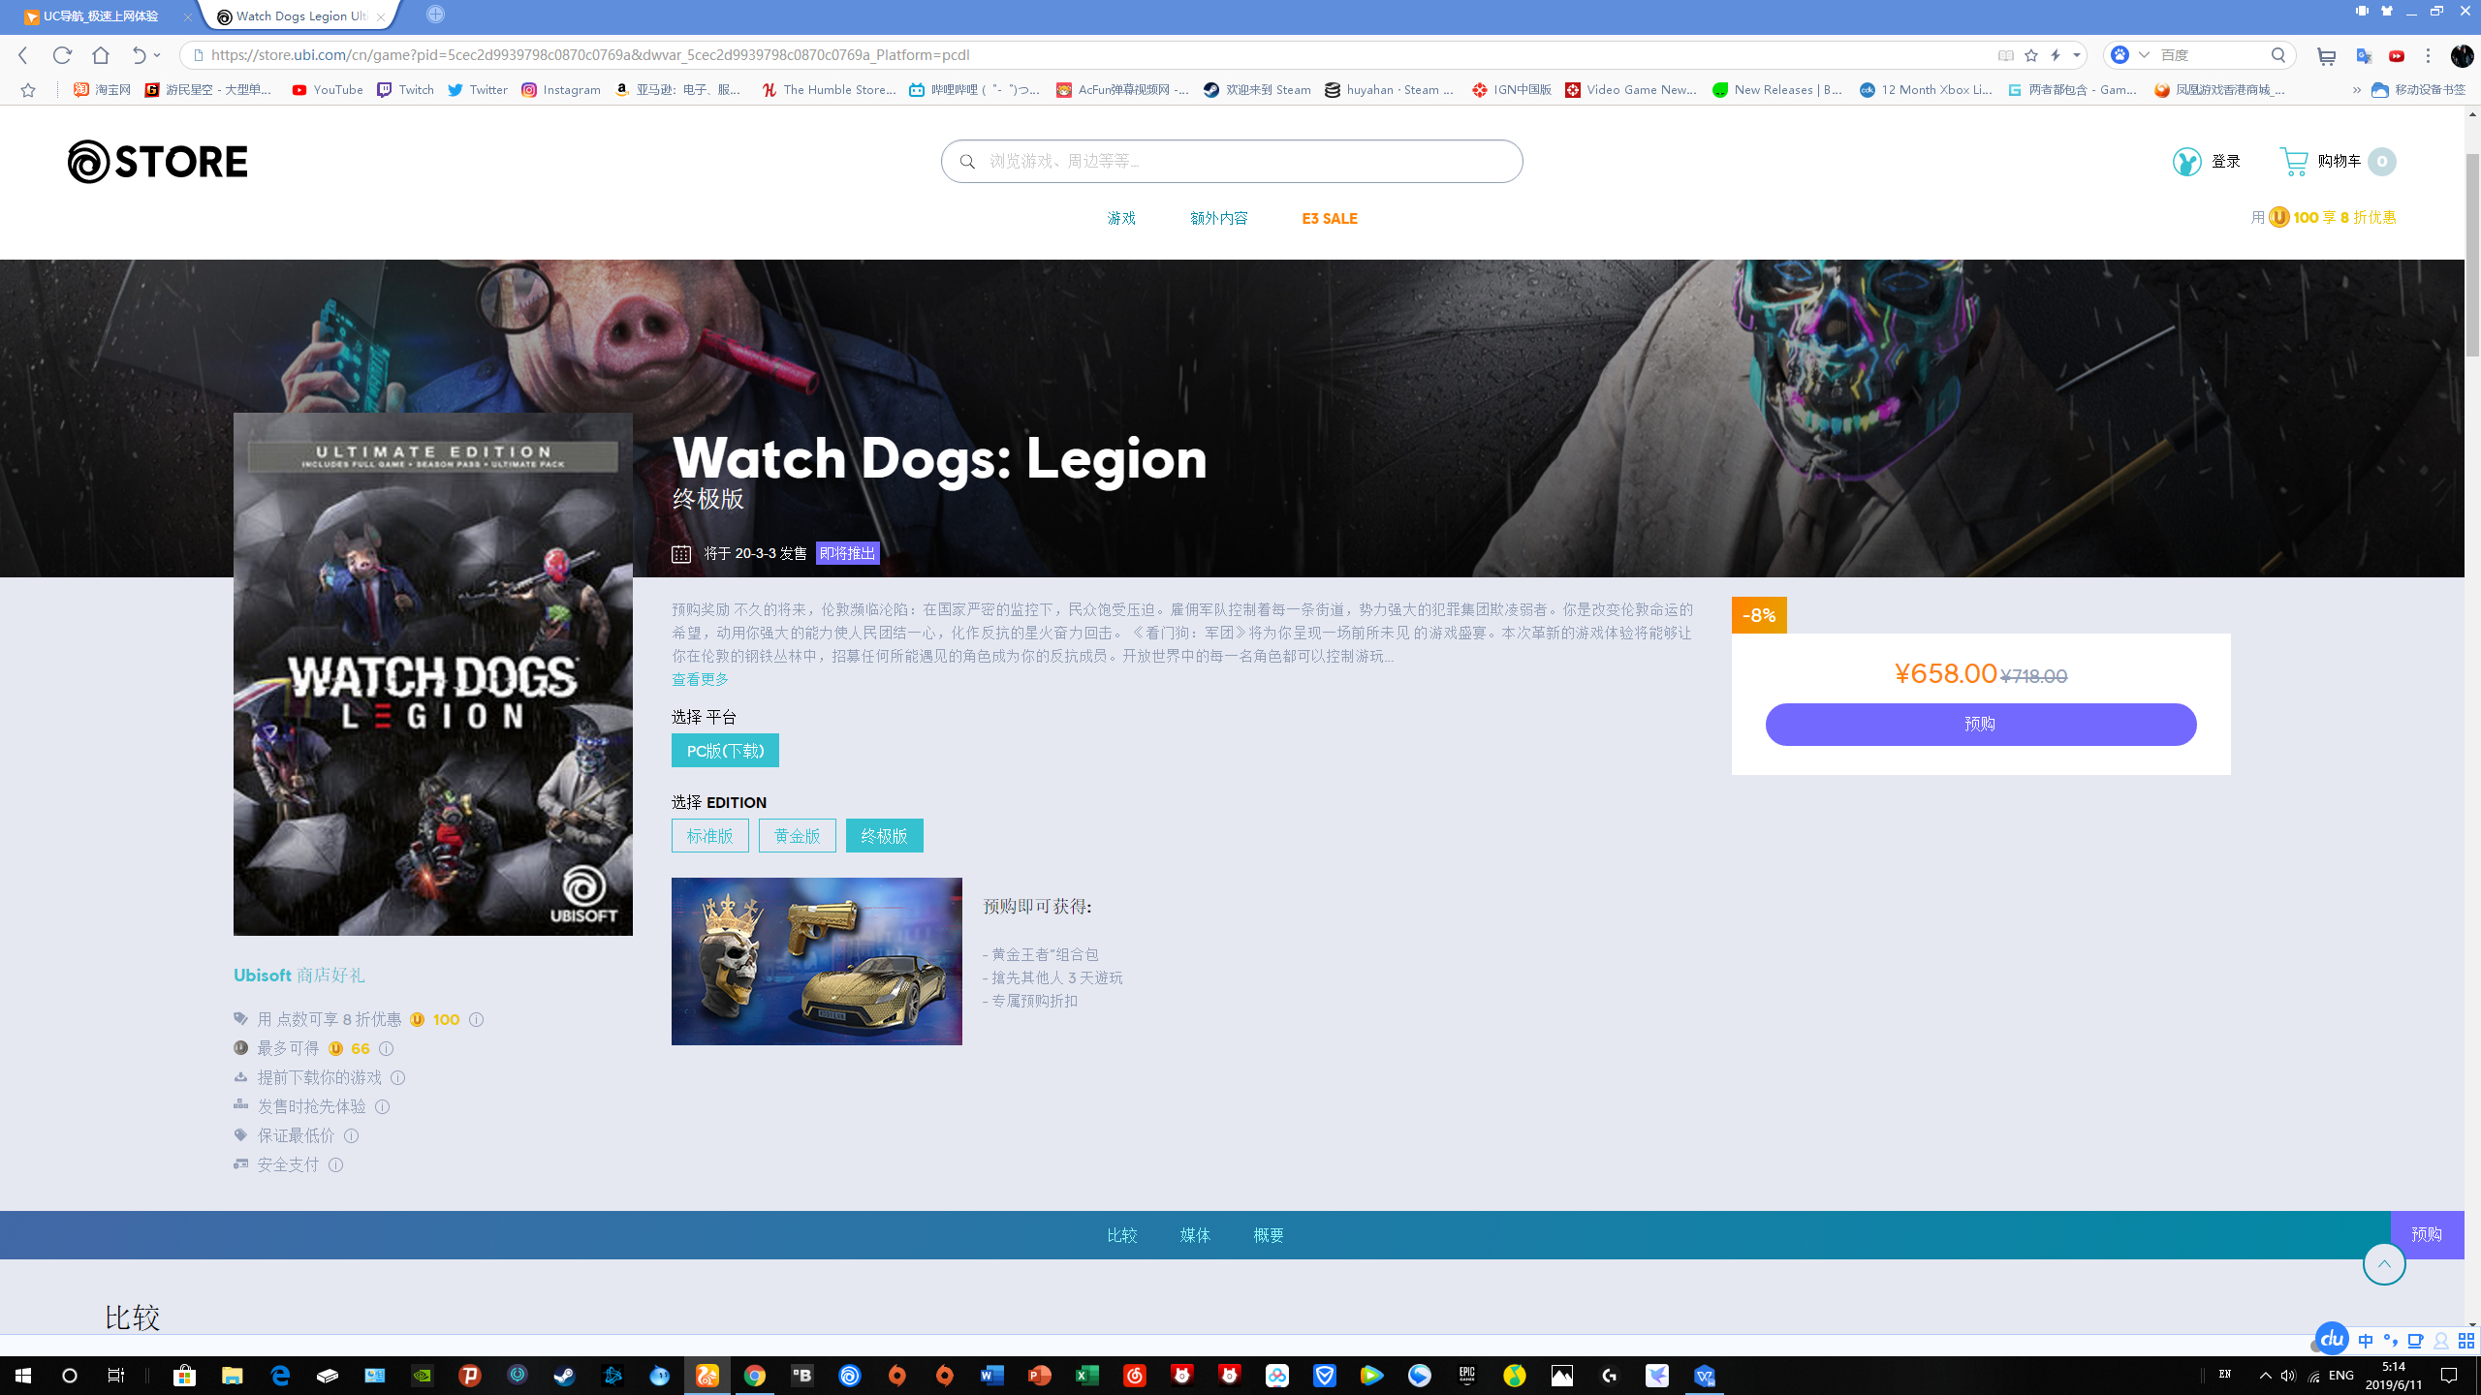Click info icon beside 保证最低价
The height and width of the screenshot is (1395, 2481).
pyautogui.click(x=351, y=1135)
